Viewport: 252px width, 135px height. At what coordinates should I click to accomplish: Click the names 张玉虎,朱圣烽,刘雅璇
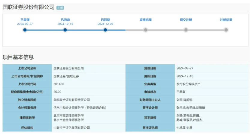point(191,107)
